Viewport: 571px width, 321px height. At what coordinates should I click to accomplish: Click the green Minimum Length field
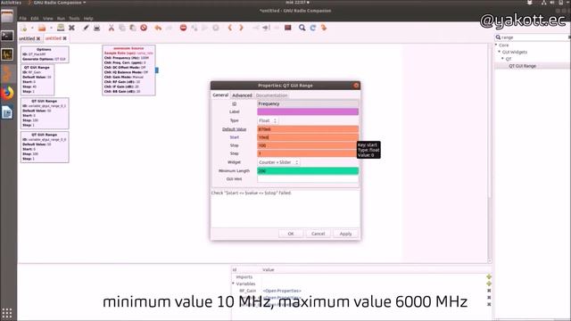point(308,171)
